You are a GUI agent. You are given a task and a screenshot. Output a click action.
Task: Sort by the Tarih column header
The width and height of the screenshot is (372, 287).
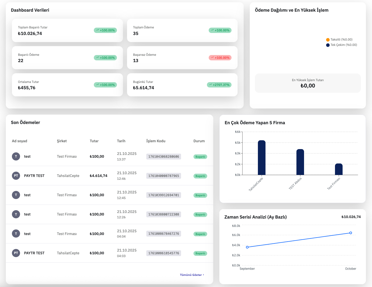tap(121, 141)
